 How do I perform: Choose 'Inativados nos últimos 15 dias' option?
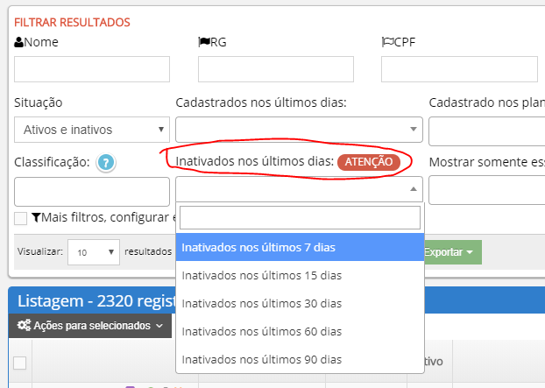point(300,275)
